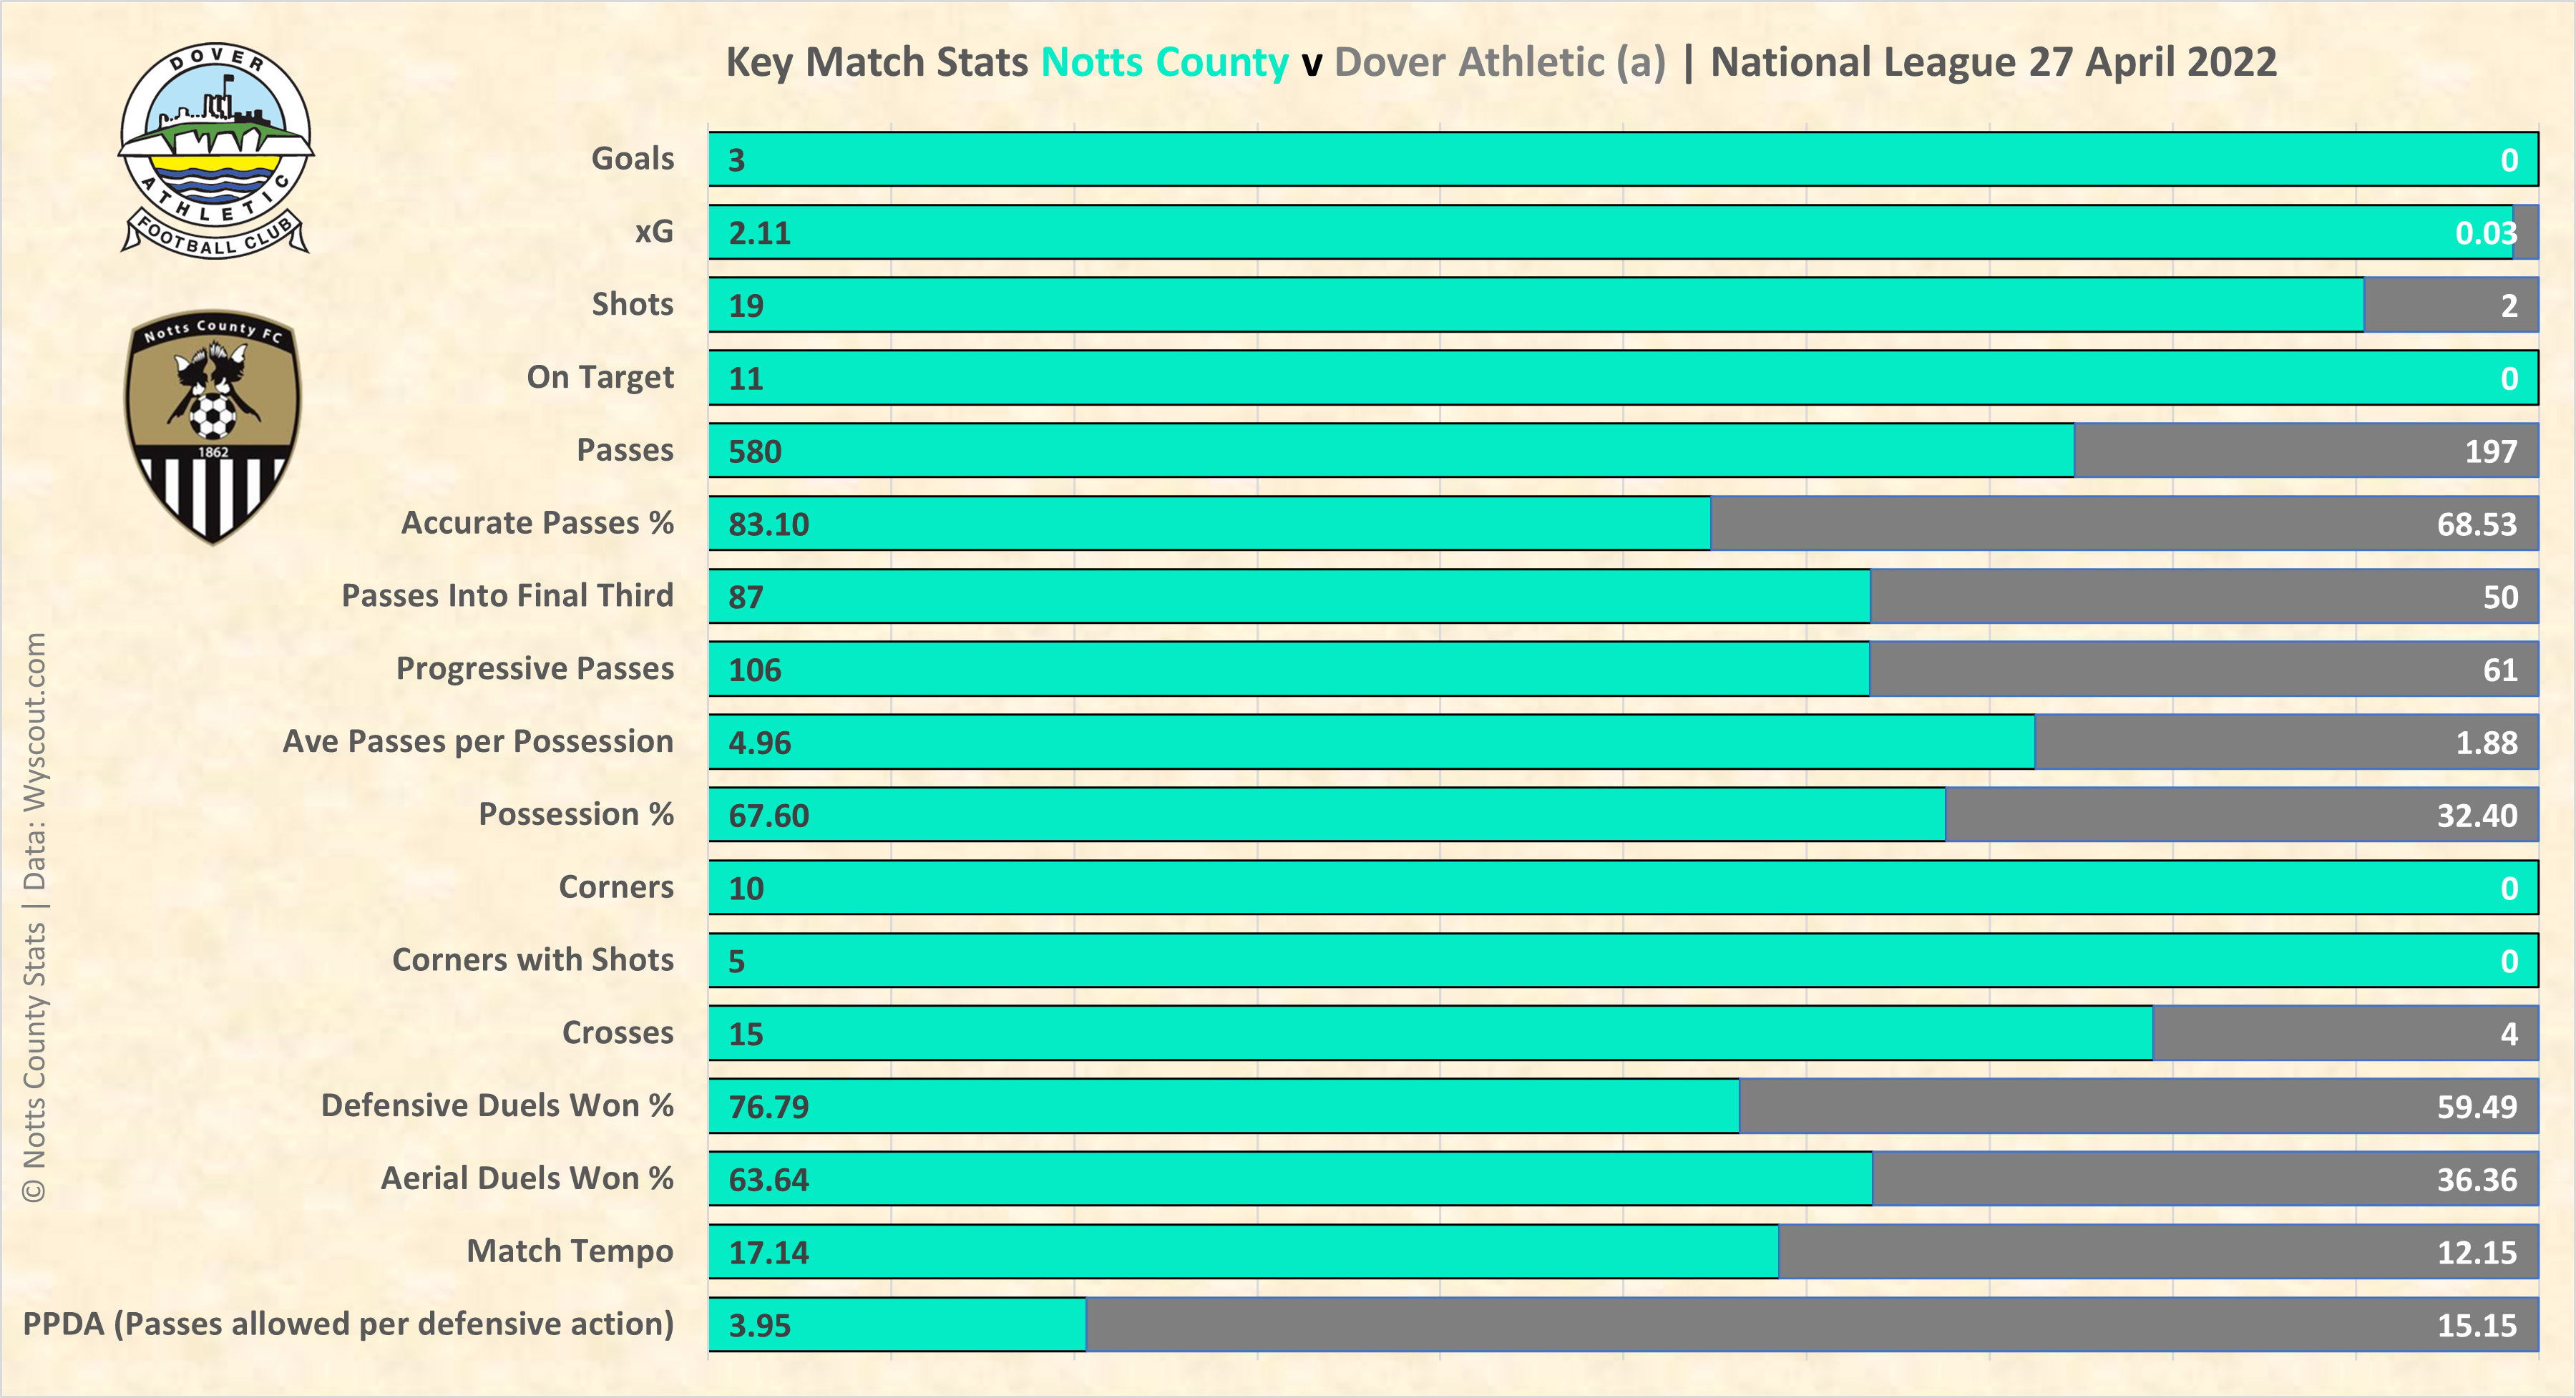
Task: Click the 'Match Tempo' label
Action: 570,1251
